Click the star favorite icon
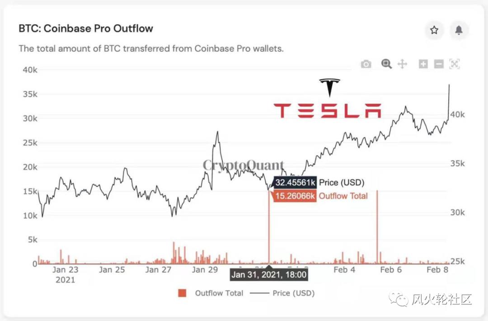The width and height of the screenshot is (488, 321). [x=434, y=30]
